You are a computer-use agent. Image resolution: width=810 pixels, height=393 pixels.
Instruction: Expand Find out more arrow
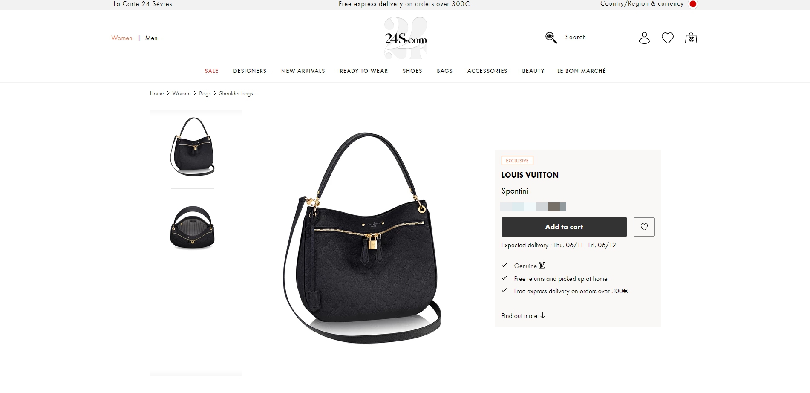[x=542, y=316]
